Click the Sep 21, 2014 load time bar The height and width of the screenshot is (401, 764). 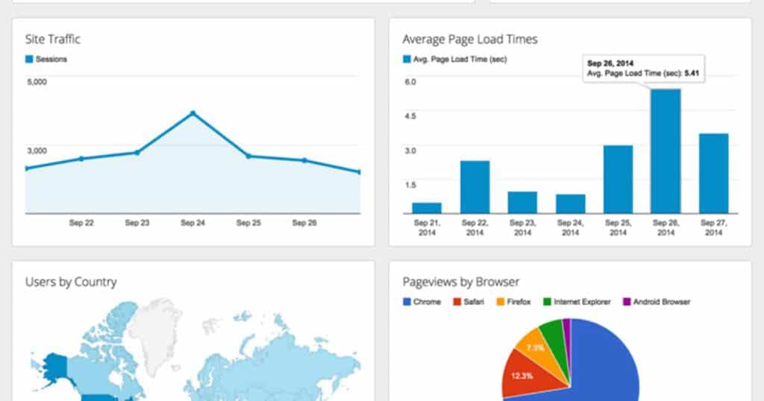tap(427, 208)
